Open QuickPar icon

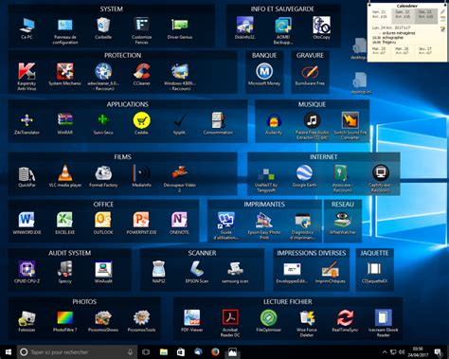pyautogui.click(x=27, y=173)
